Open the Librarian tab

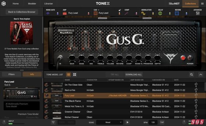(x=49, y=4)
